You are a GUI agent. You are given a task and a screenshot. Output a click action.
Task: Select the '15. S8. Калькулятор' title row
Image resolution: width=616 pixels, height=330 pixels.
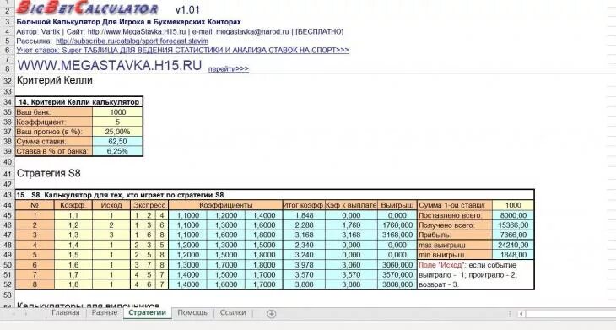[274, 195]
